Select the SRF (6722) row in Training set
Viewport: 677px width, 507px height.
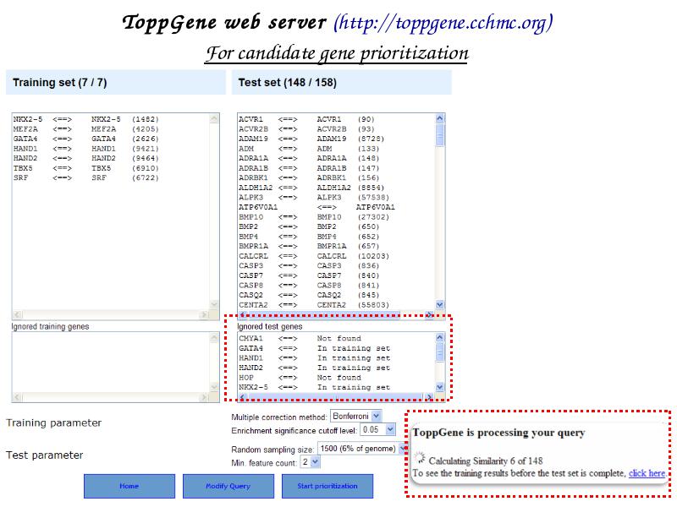pos(86,177)
